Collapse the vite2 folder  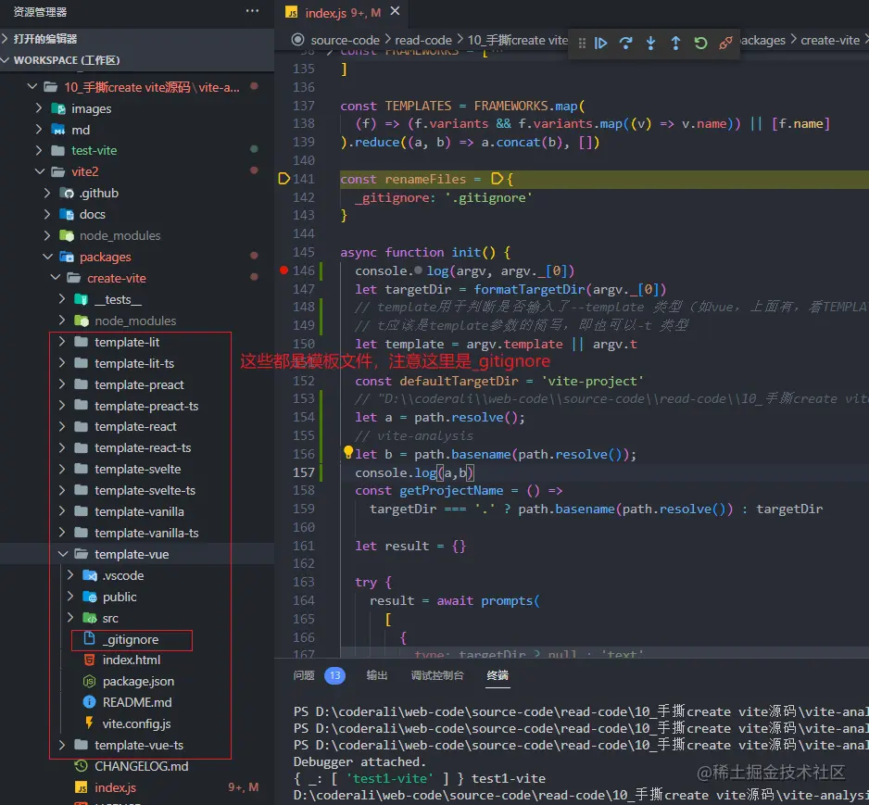click(x=84, y=171)
